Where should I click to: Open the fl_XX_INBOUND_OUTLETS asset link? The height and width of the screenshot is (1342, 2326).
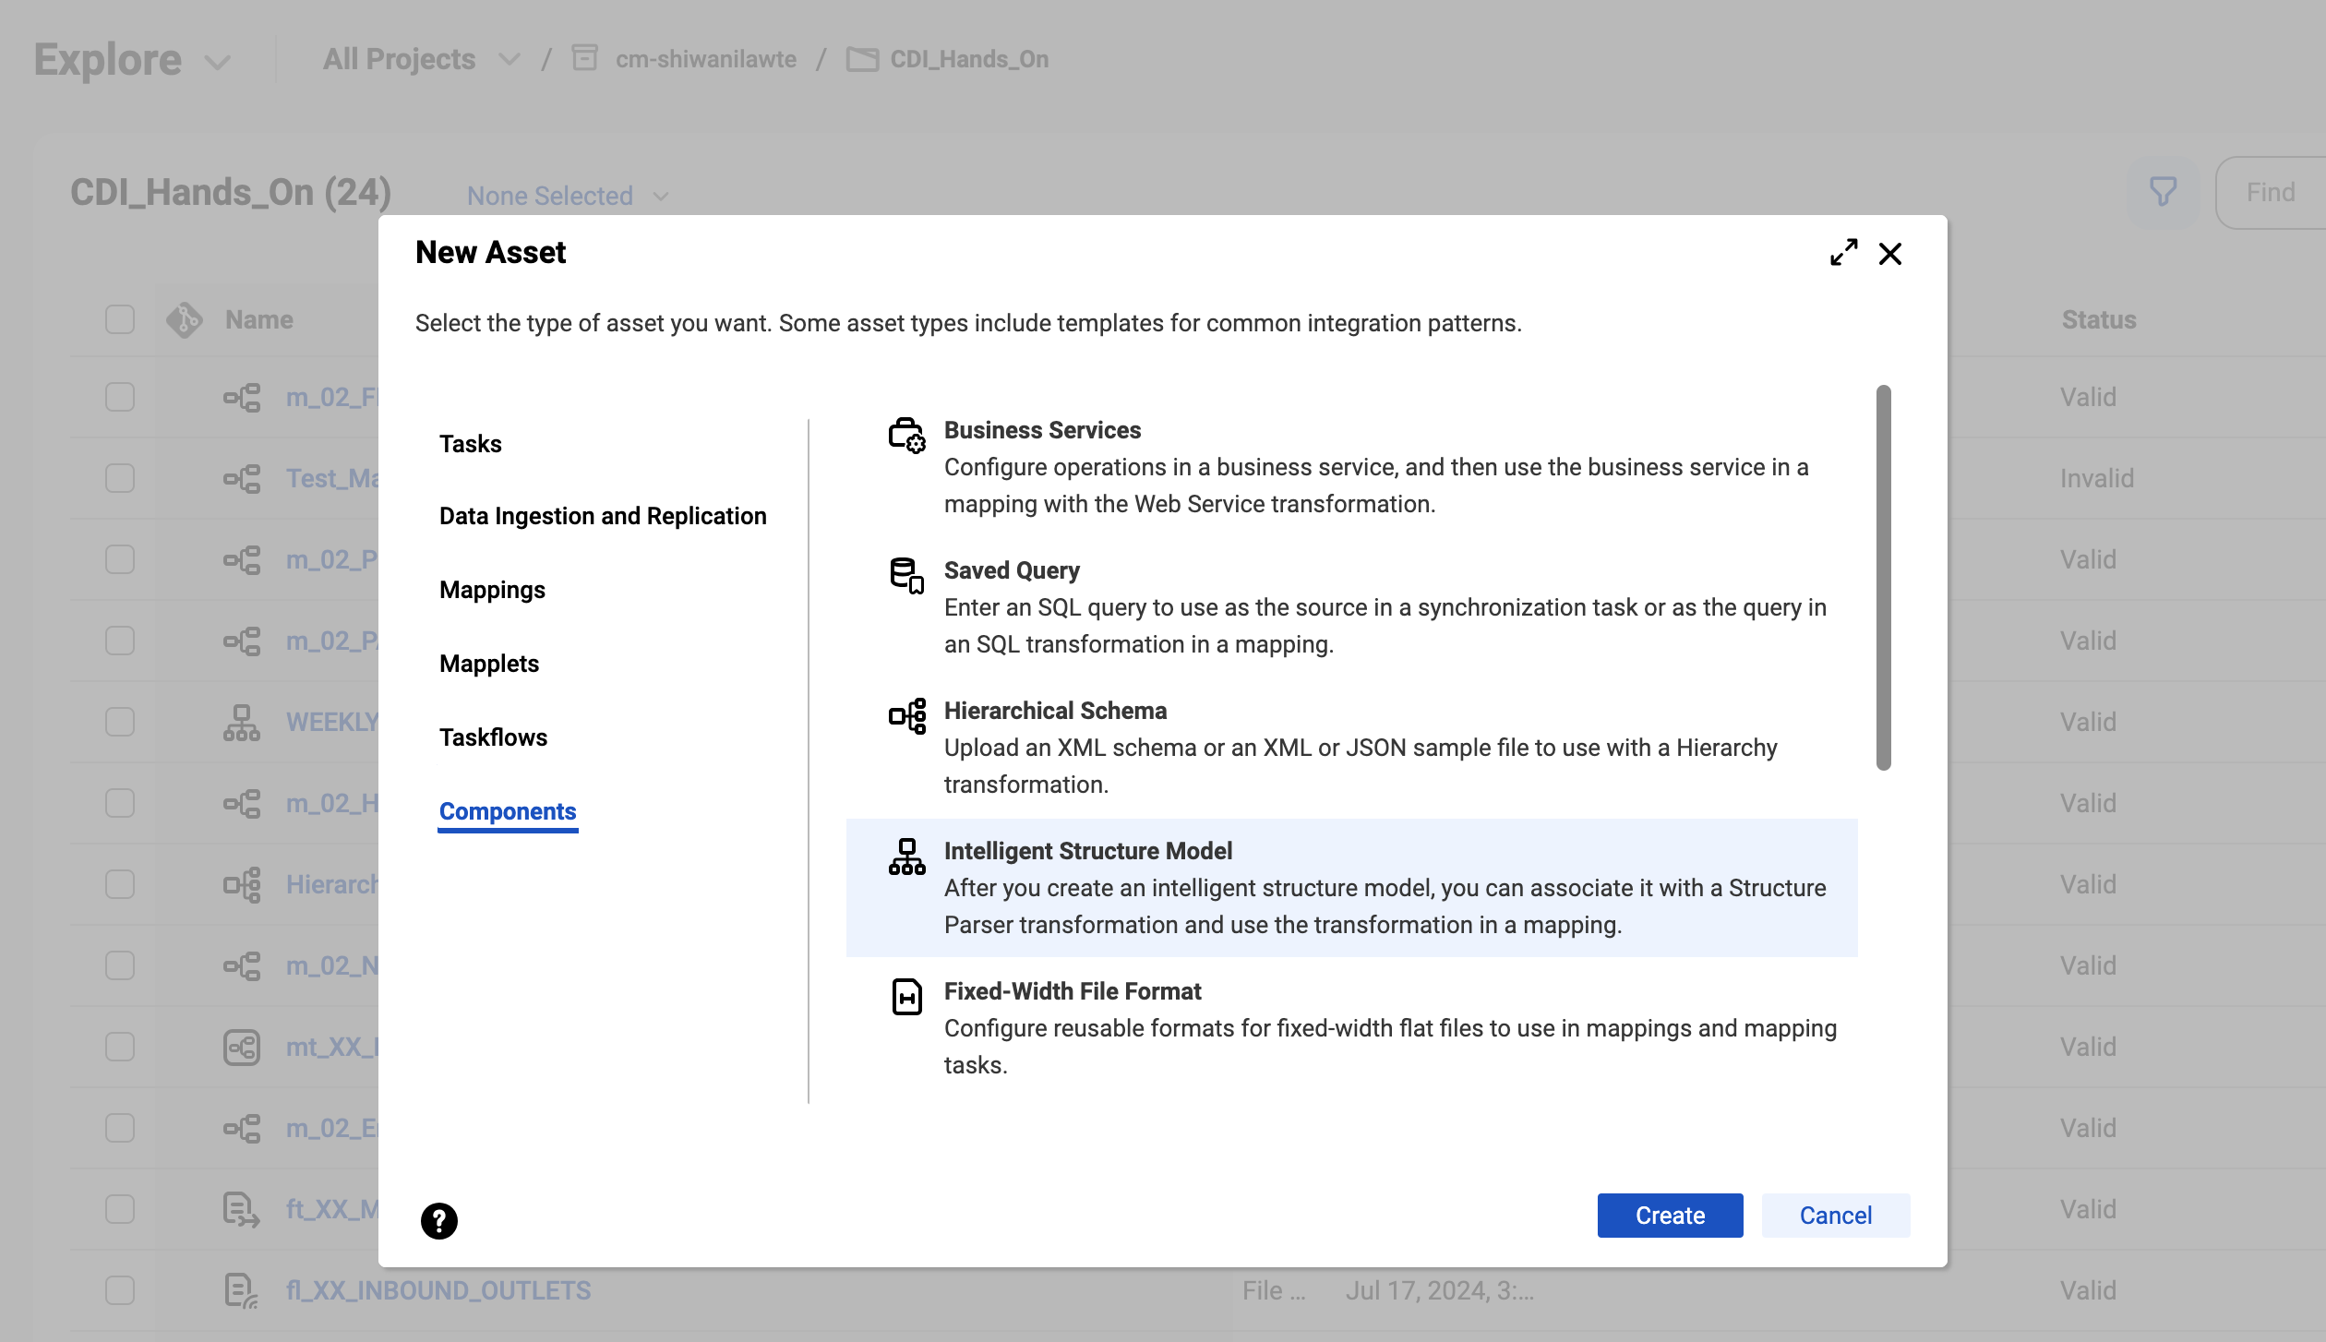tap(438, 1290)
